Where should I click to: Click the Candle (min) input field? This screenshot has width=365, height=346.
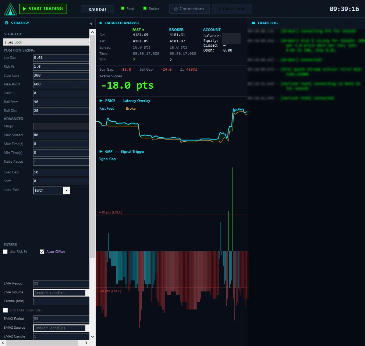[61, 301]
